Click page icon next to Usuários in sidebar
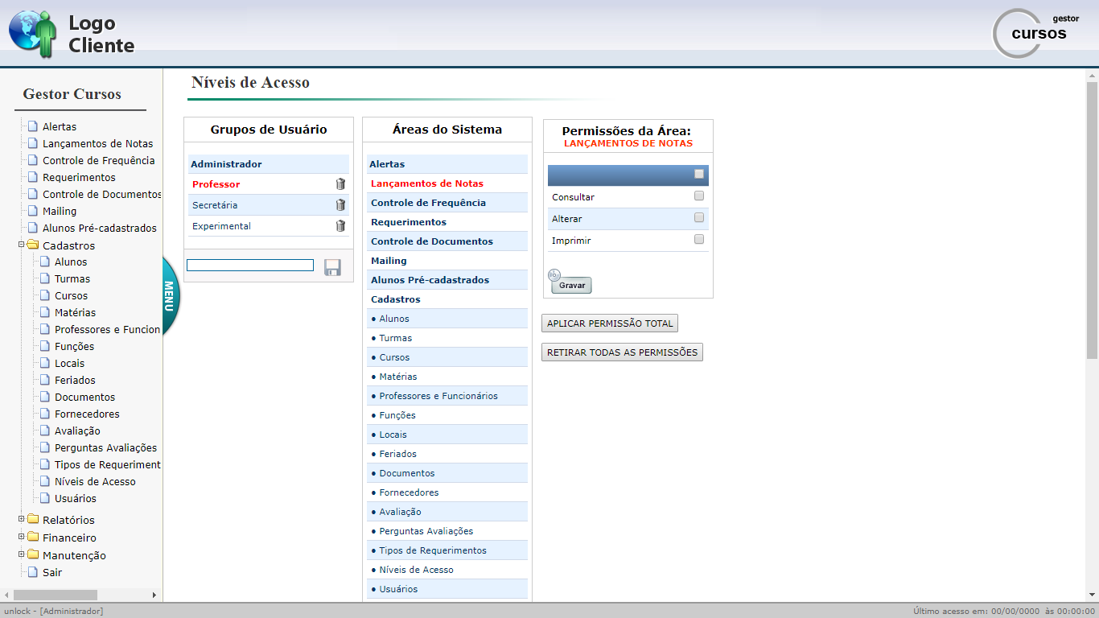1099x618 pixels. tap(45, 498)
